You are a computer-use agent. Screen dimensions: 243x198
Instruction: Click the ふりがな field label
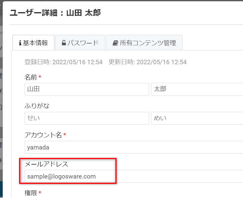[37, 106]
